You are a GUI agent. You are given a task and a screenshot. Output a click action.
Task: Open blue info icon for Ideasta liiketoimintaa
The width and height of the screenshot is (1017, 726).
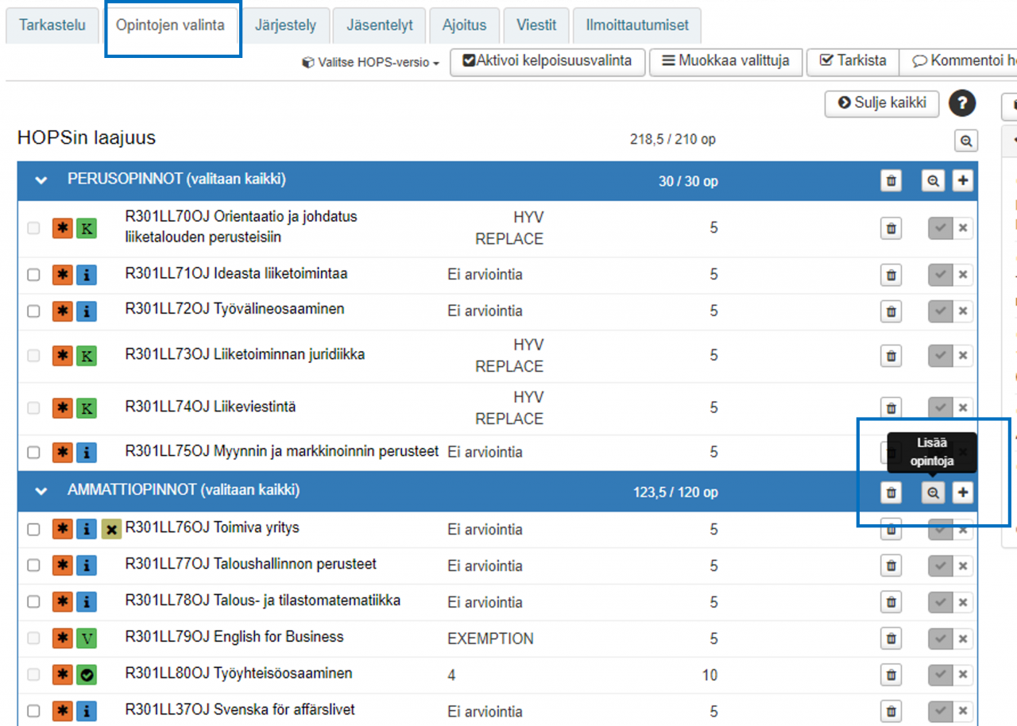click(x=87, y=275)
